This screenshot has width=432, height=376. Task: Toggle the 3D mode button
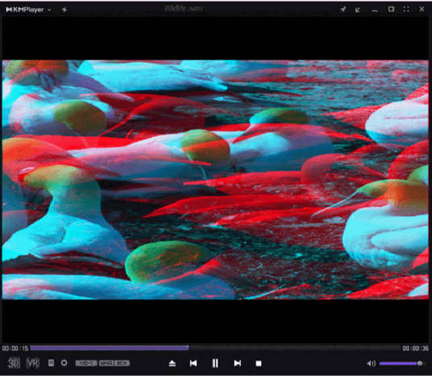tap(14, 363)
